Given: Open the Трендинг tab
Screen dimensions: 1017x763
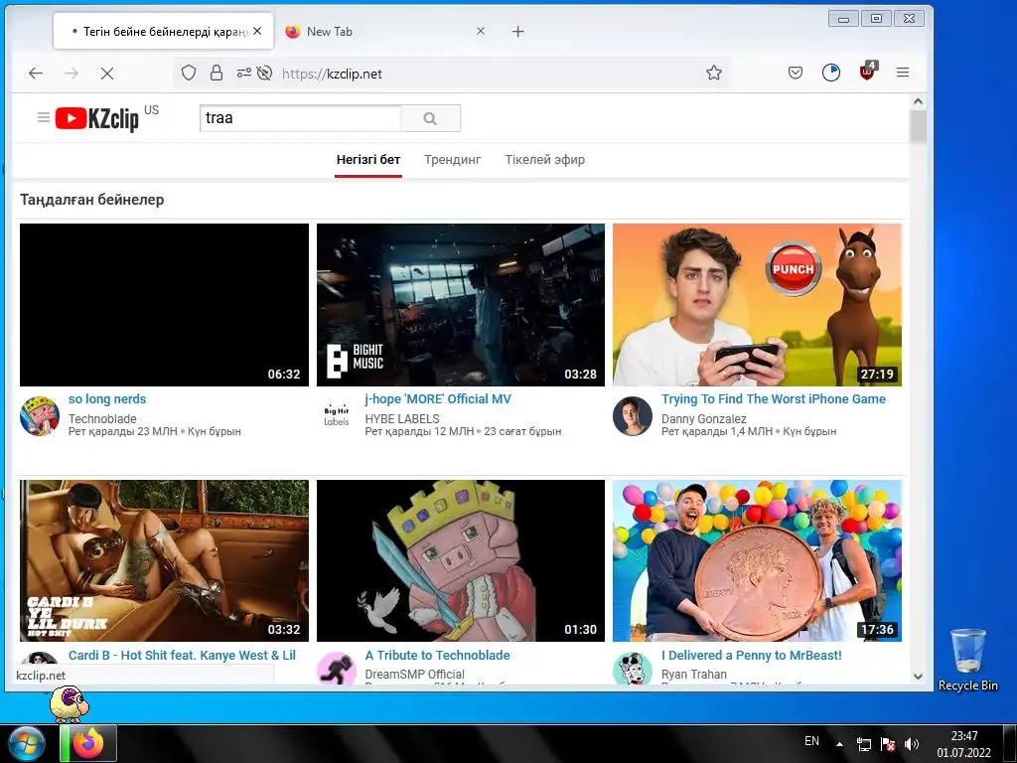Looking at the screenshot, I should click(453, 160).
